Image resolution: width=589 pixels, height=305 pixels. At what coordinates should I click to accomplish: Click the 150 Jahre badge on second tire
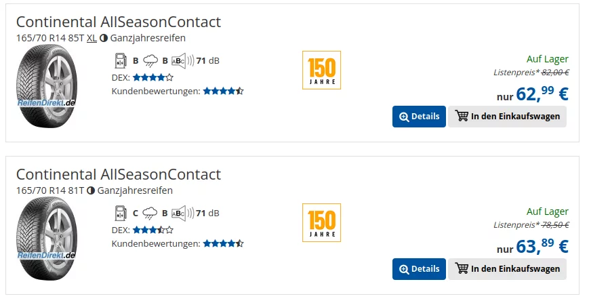coord(321,222)
